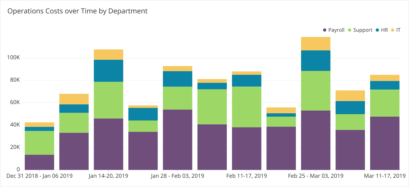The image size is (409, 187).
Task: Select Support segment of Jan 14-20 bar
Action: coord(108,100)
